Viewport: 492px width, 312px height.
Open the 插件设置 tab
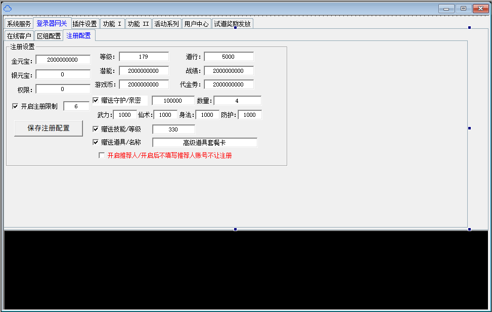pyautogui.click(x=84, y=24)
